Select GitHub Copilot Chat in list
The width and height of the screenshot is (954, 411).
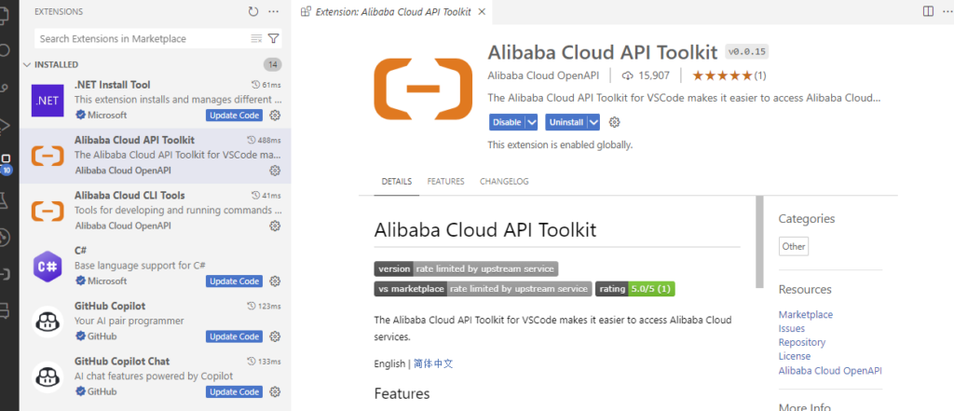coord(156,377)
